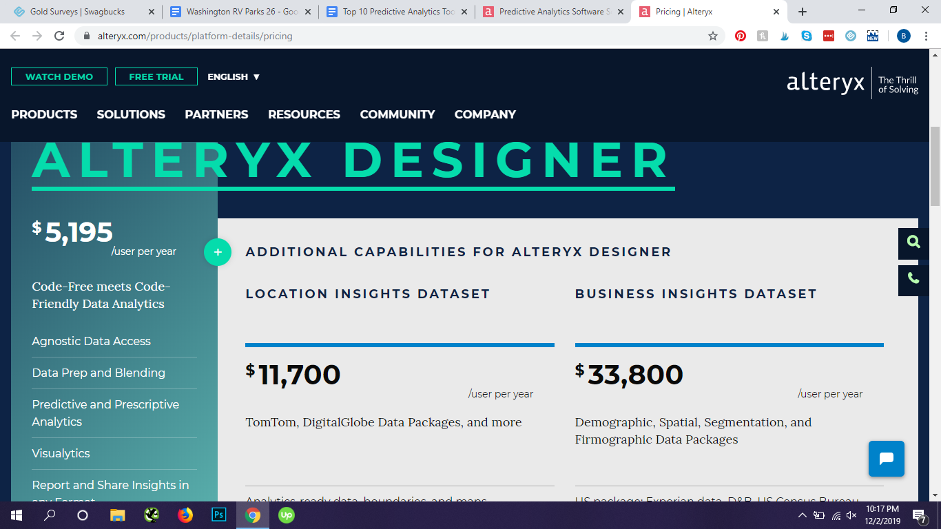Open the Windows Start menu
This screenshot has width=941, height=529.
pyautogui.click(x=17, y=515)
